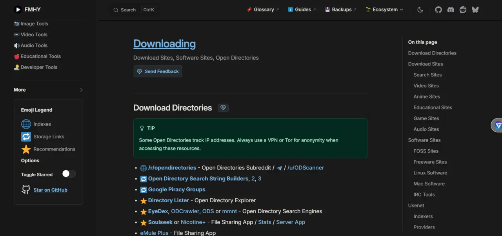
Task: Open the Google Piracy Groups link
Action: click(x=176, y=190)
